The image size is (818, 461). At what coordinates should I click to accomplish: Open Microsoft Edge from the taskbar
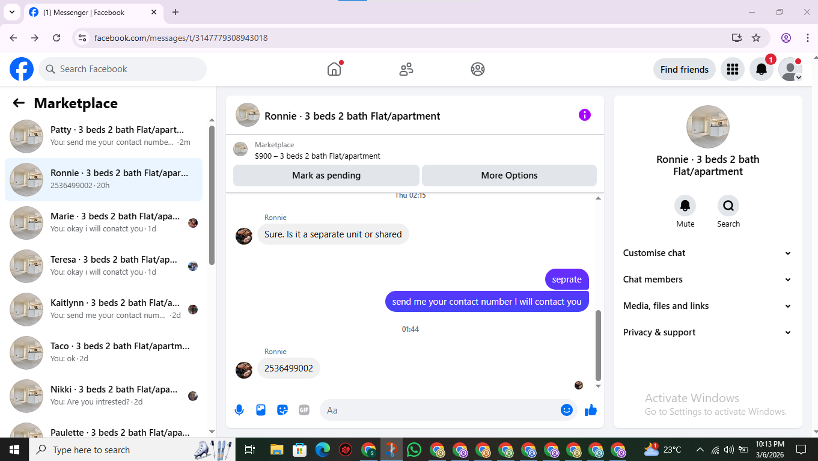click(x=323, y=450)
